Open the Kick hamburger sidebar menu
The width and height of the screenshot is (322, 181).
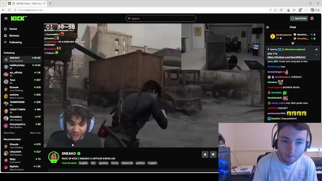6,18
